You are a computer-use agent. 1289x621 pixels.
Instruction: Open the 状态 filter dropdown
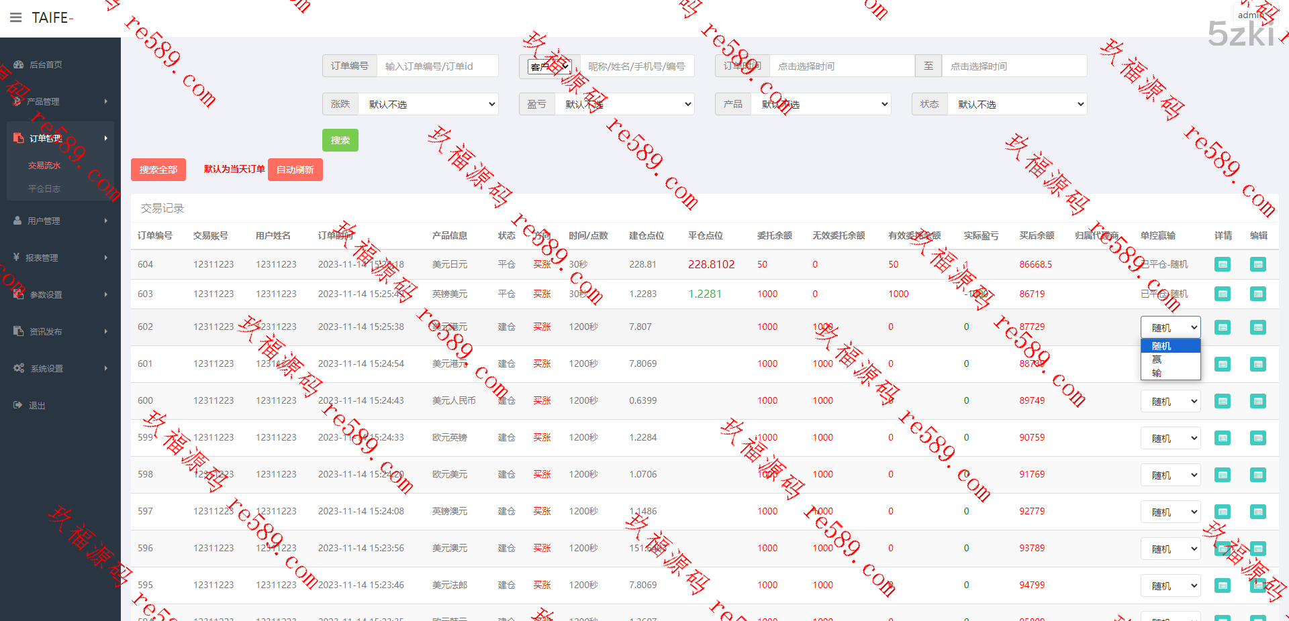(1017, 104)
